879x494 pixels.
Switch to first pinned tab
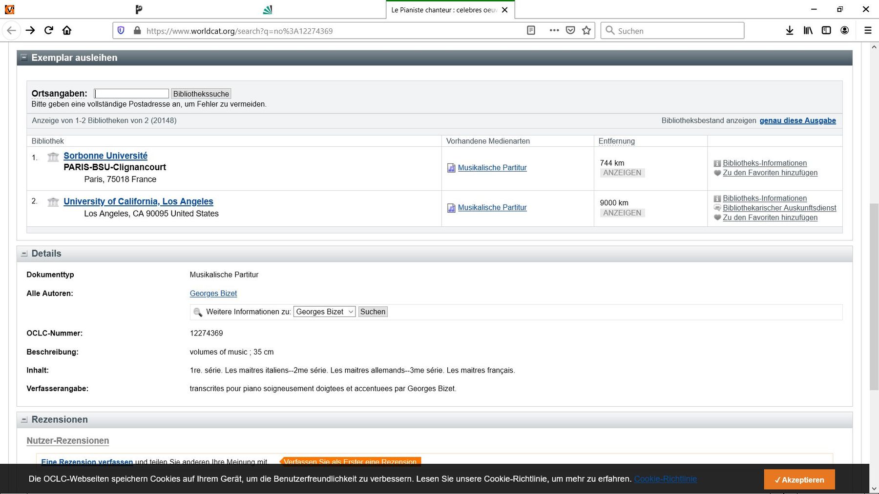coord(9,9)
